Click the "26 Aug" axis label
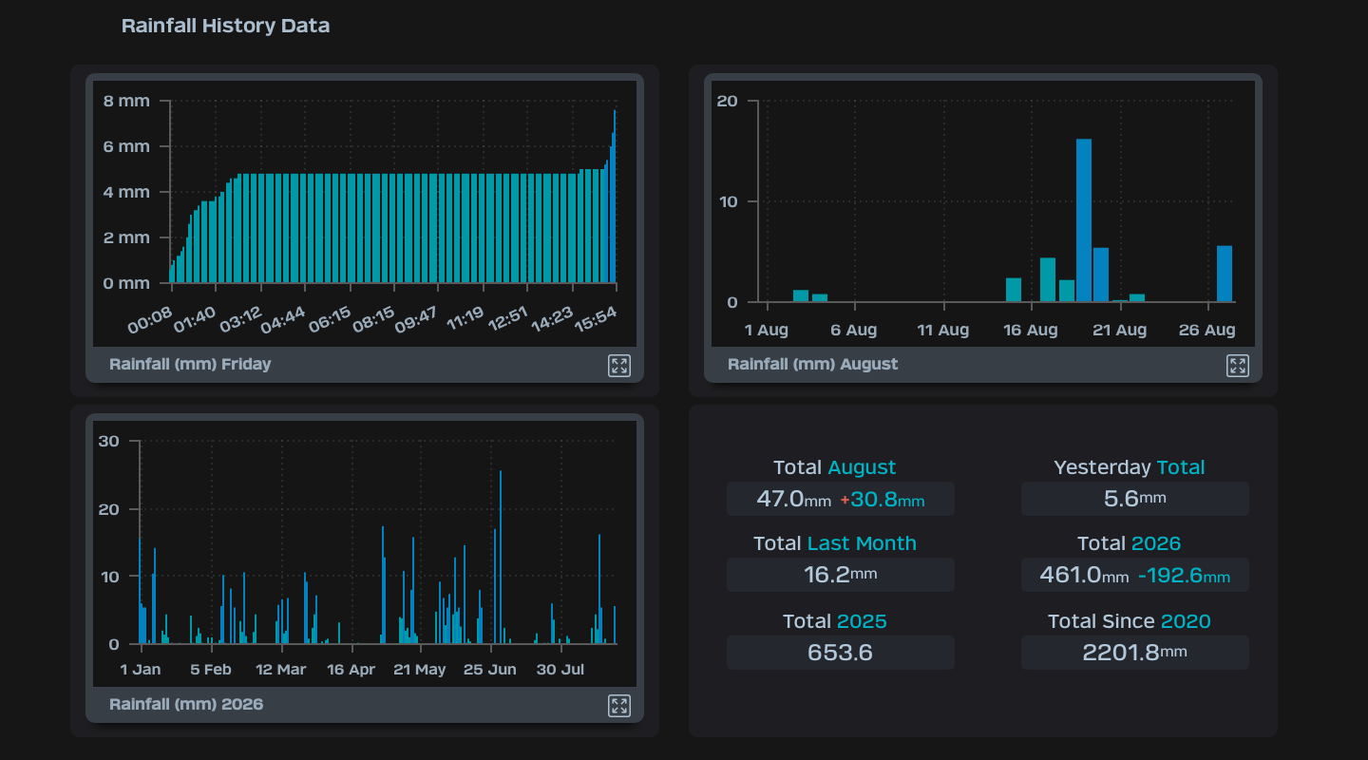The height and width of the screenshot is (760, 1368). pyautogui.click(x=1207, y=330)
